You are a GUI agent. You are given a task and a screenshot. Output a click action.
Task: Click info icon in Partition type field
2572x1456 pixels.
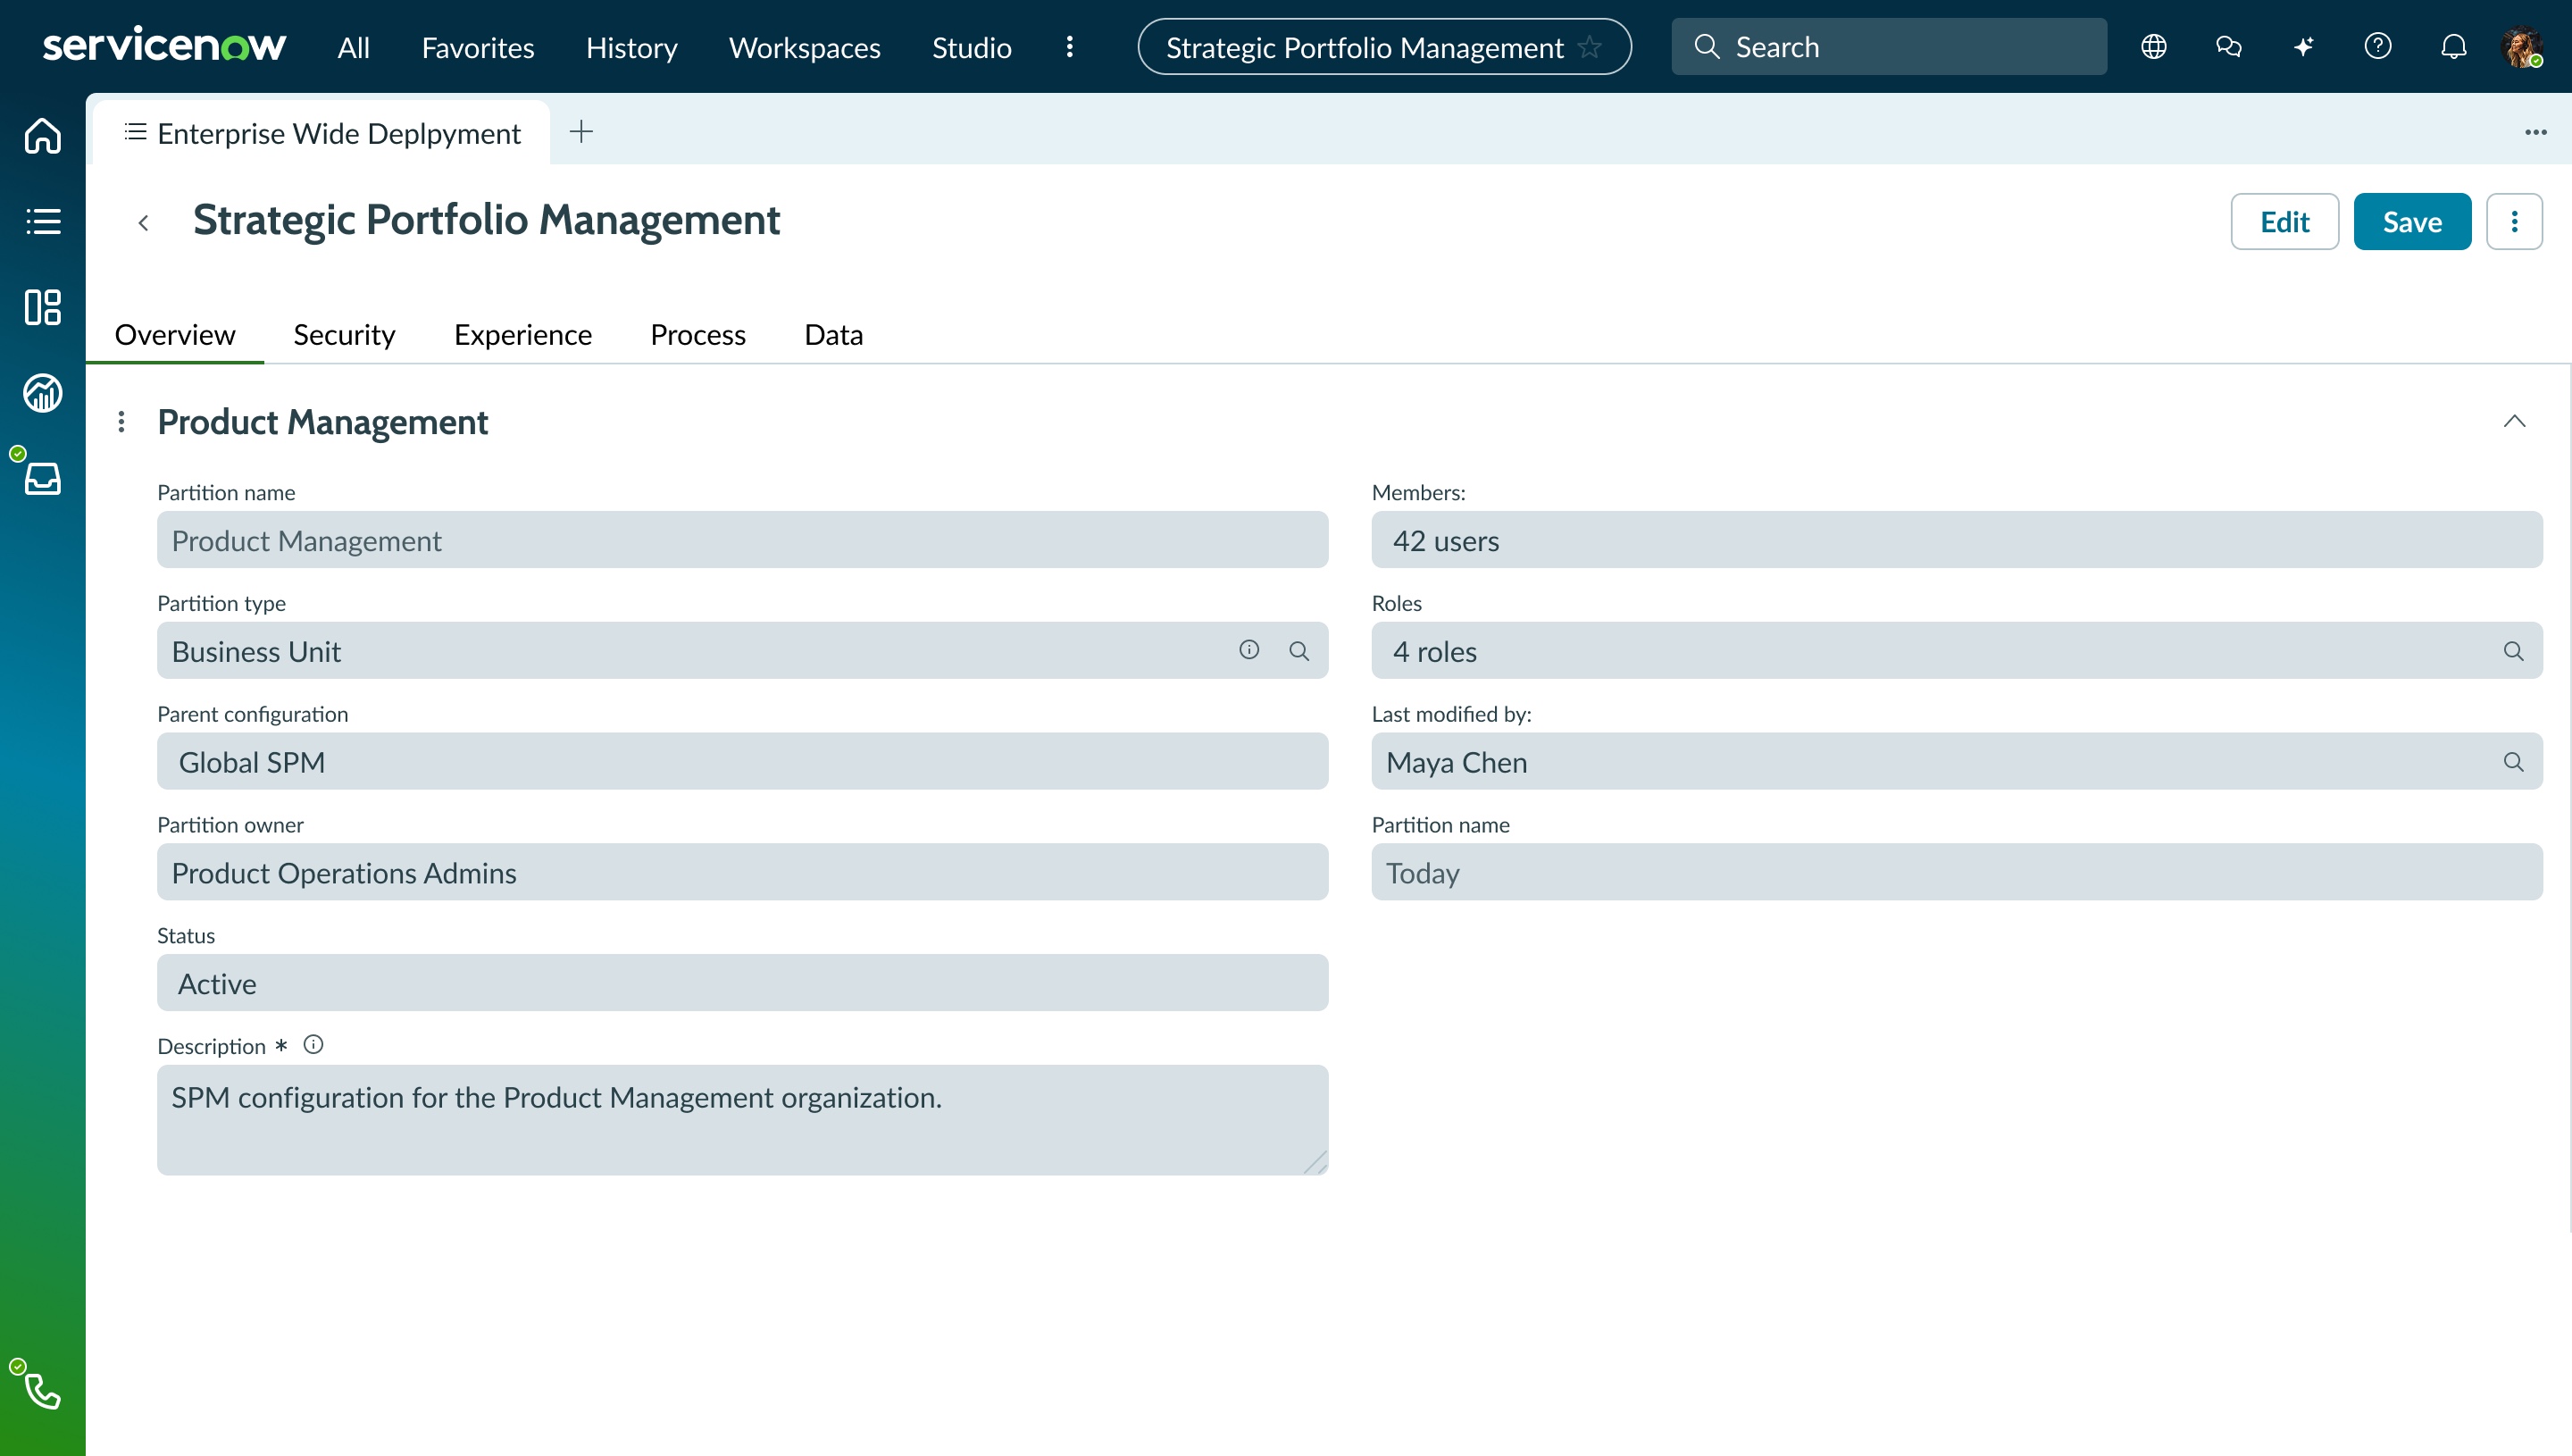[x=1249, y=650]
